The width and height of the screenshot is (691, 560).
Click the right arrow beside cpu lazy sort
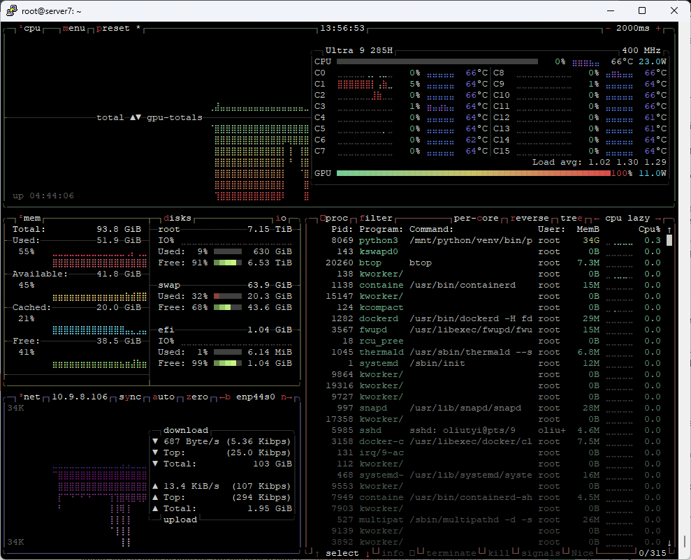[x=658, y=218]
